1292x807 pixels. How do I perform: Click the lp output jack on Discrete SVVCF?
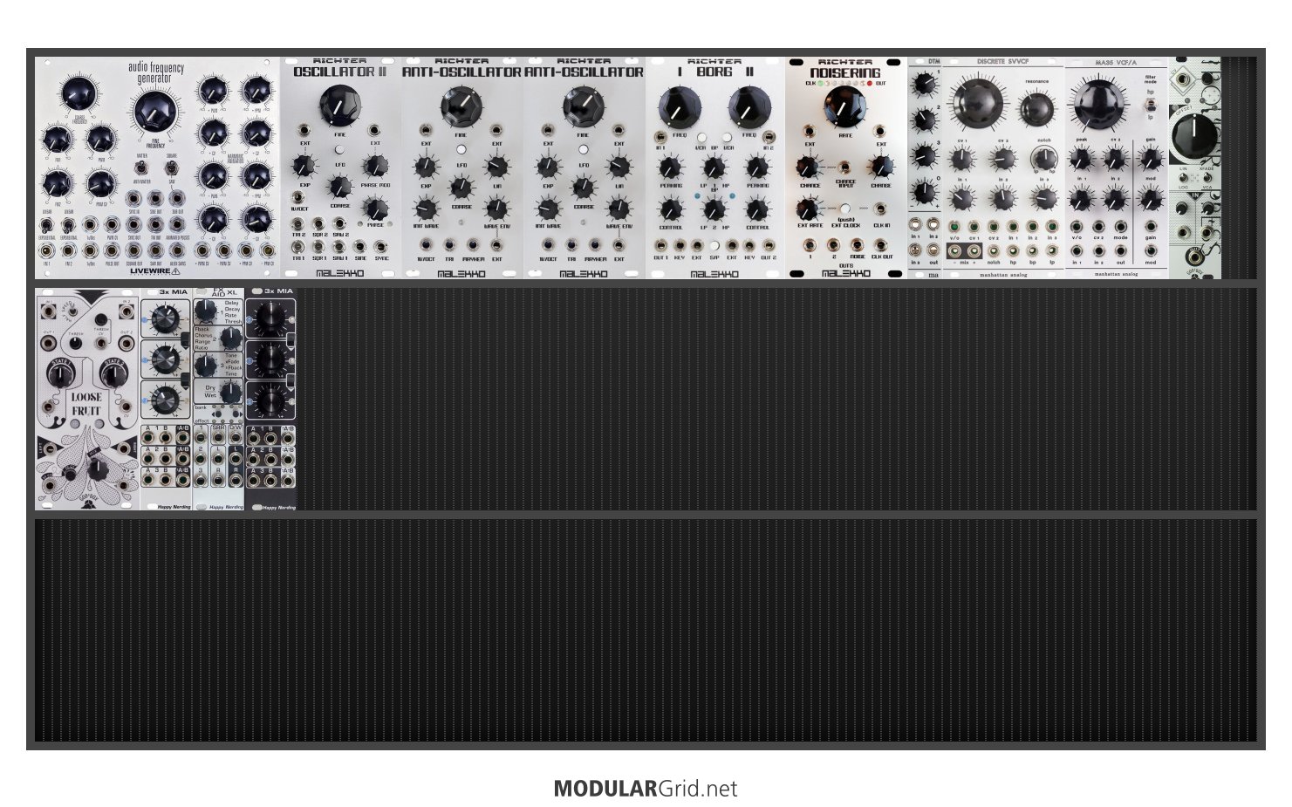click(x=1052, y=250)
